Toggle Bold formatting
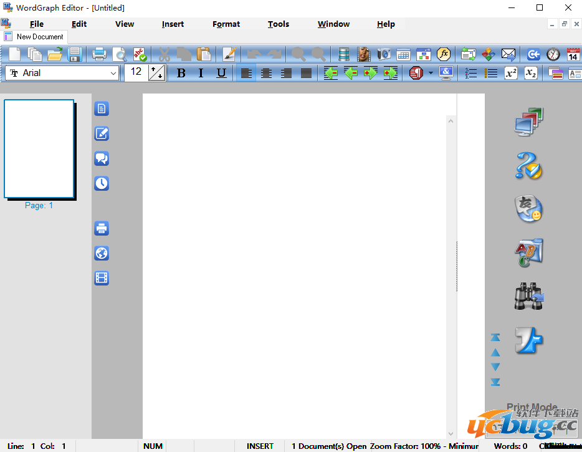Screen dimensions: 582x452 pos(181,74)
